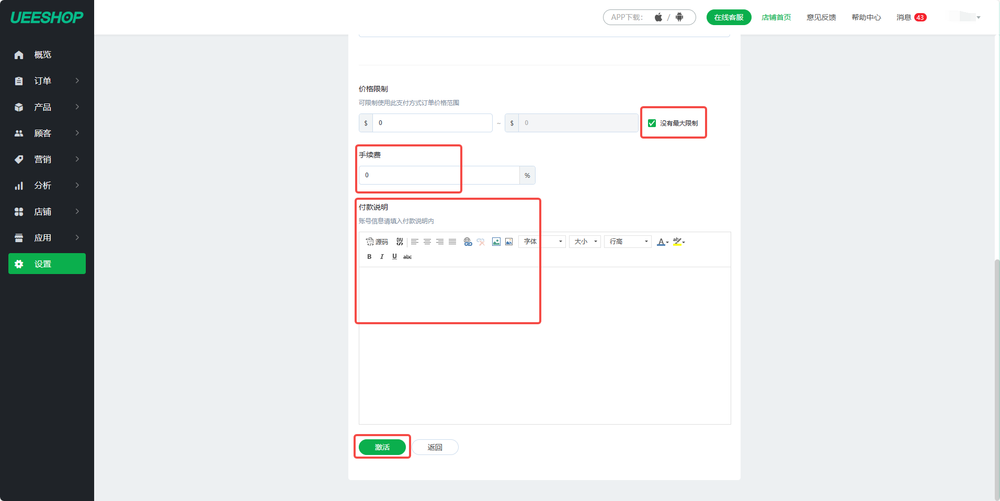This screenshot has height=501, width=1000.
Task: Open the highlight background color picker
Action: click(x=679, y=242)
